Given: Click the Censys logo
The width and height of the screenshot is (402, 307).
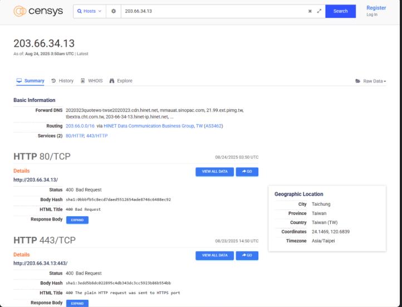Looking at the screenshot, I should 38,11.
